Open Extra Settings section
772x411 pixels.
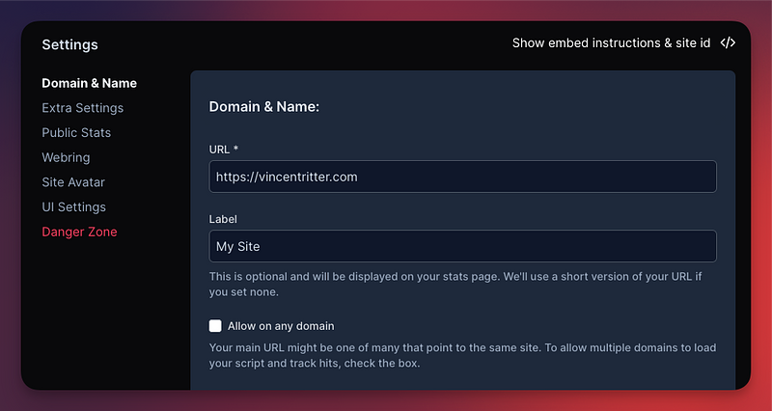tap(83, 108)
